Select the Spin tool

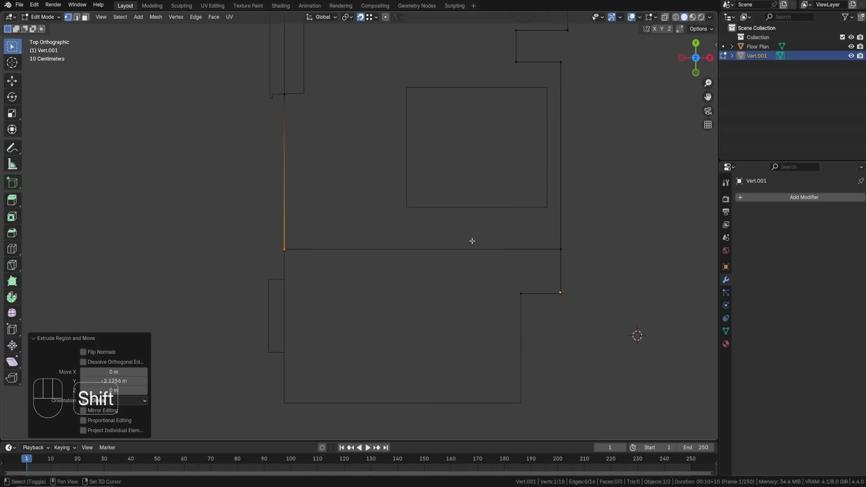point(12,298)
